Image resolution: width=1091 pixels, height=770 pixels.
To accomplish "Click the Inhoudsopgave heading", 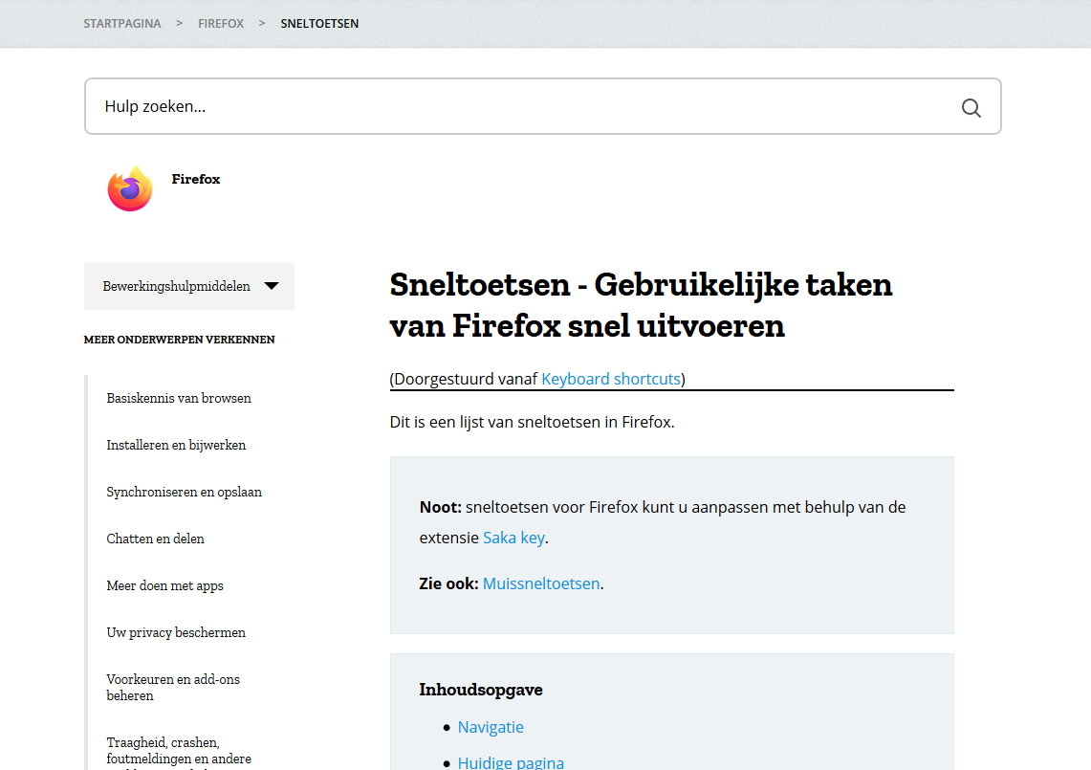I will click(481, 690).
